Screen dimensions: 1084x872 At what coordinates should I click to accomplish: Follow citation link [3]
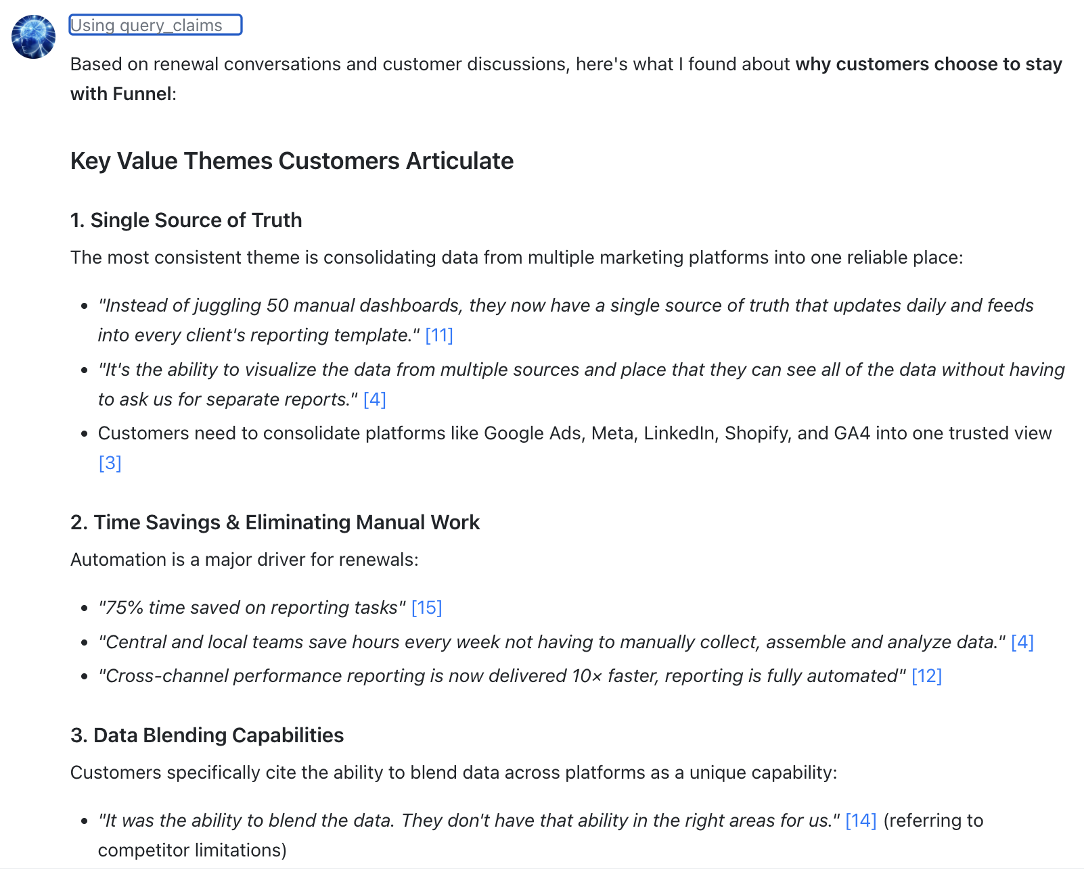tap(110, 463)
